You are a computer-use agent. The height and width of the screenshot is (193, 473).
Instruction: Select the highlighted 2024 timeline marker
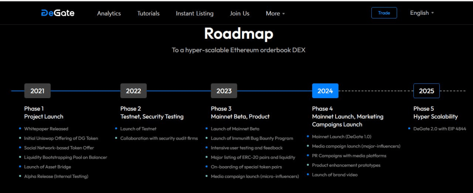(x=325, y=91)
